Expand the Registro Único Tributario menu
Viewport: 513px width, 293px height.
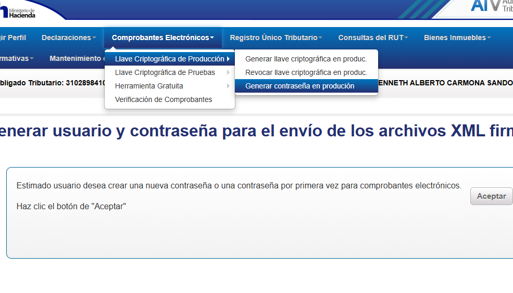[276, 37]
